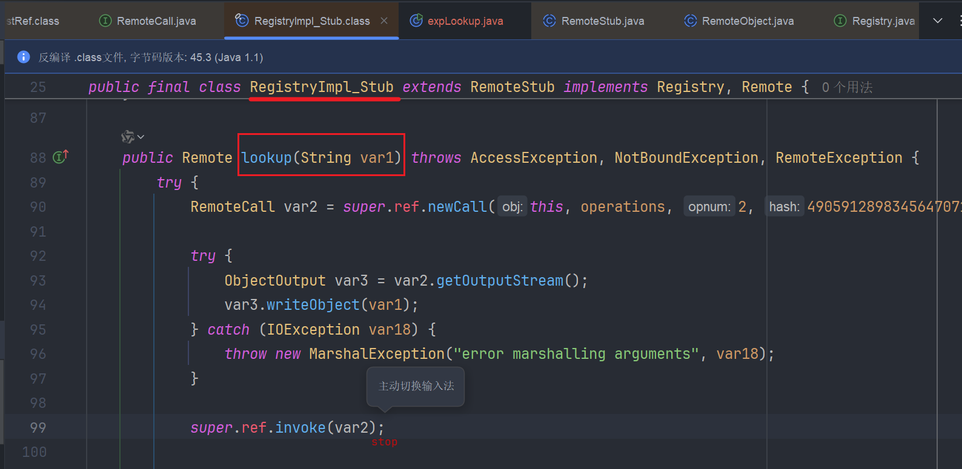Click the NotBoundException in throws clause
This screenshot has height=469, width=962.
click(x=686, y=158)
